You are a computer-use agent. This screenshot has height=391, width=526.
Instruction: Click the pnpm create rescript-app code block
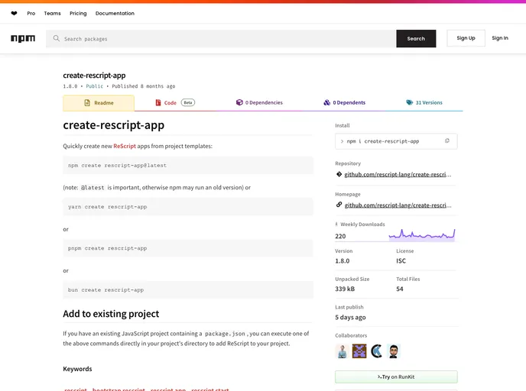[x=188, y=248]
